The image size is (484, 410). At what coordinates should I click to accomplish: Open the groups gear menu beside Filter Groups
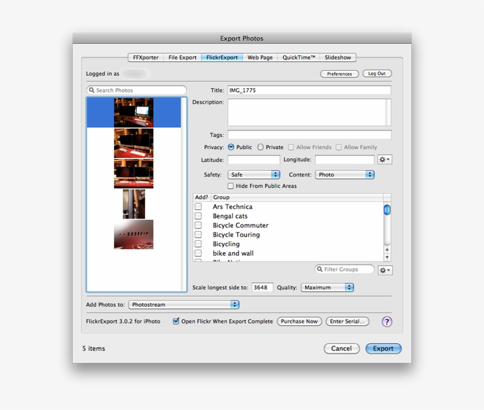pos(385,270)
